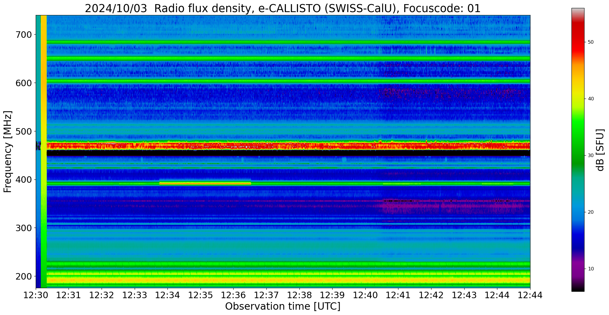Click the 12:42 time tick label
Screen dimensions: 609x315
(x=431, y=295)
